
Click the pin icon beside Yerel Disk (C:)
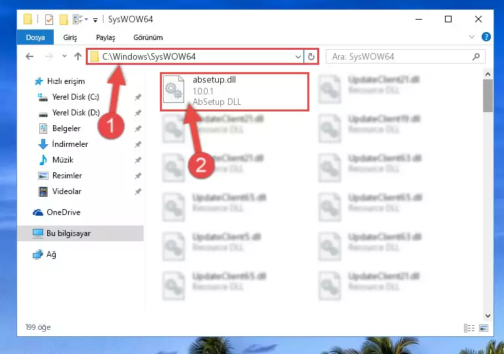138,97
